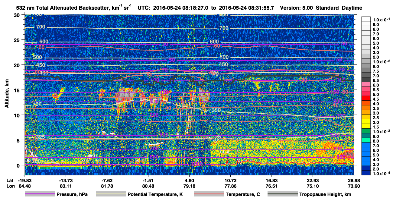
Task: Select latitude value -19.83
Action: click(25, 180)
